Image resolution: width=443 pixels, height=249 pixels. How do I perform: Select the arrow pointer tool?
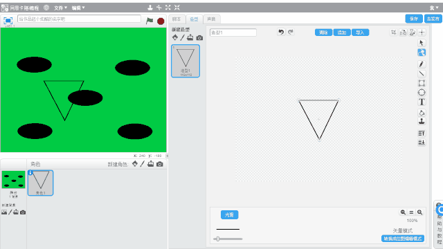[422, 43]
